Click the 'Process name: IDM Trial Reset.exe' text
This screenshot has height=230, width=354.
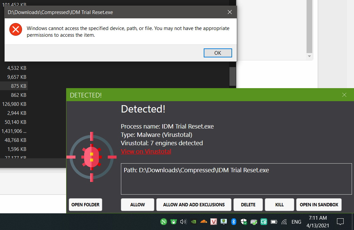(x=167, y=127)
